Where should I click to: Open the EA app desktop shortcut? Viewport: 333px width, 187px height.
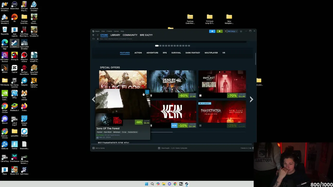(x=14, y=18)
